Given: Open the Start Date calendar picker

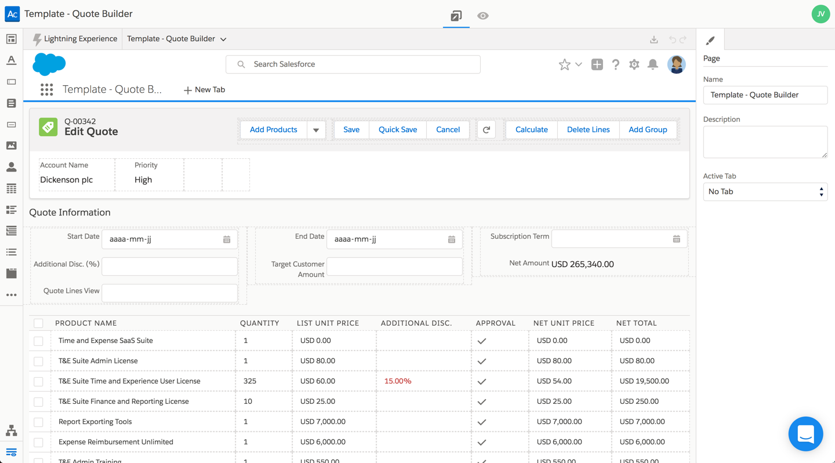Looking at the screenshot, I should click(x=227, y=239).
